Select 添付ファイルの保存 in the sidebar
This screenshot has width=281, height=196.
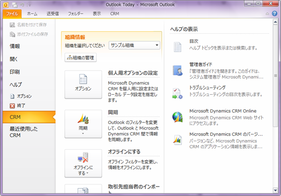point(29,34)
